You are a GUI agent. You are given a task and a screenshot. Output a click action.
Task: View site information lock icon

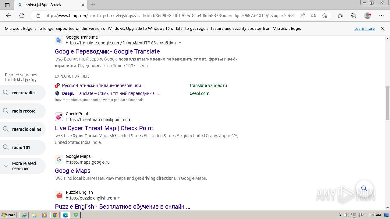(38, 16)
